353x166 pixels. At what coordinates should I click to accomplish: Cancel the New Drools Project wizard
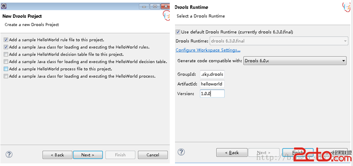click(x=153, y=155)
